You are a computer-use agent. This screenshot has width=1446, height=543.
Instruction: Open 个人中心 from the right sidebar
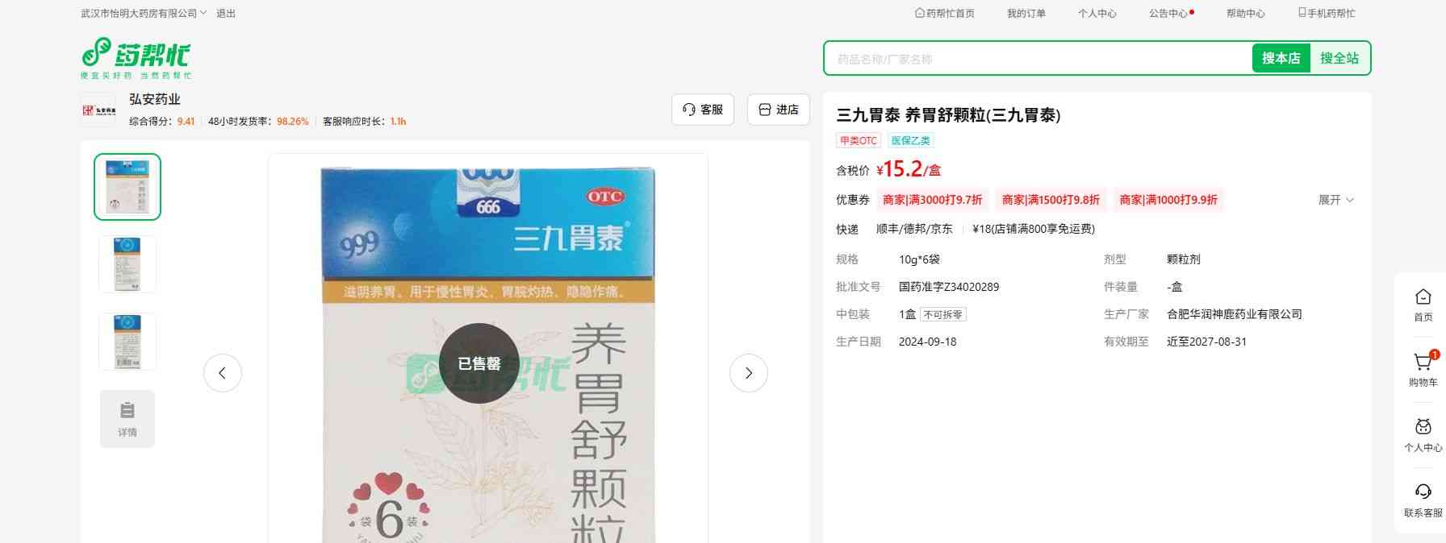[1423, 433]
